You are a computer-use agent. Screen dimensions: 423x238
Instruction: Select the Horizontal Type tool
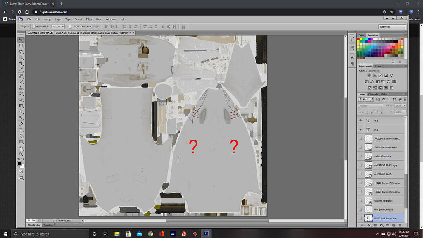pos(21,130)
